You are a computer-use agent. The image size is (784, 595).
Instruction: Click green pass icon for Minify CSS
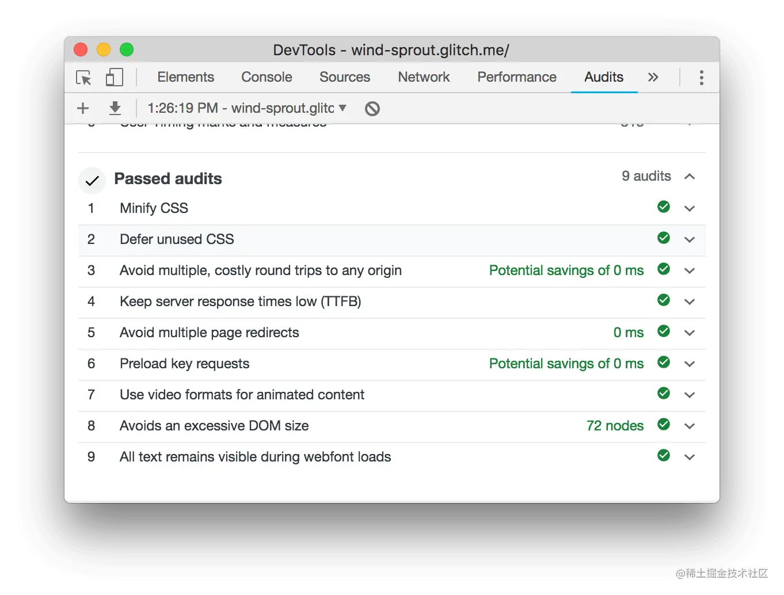click(x=664, y=207)
